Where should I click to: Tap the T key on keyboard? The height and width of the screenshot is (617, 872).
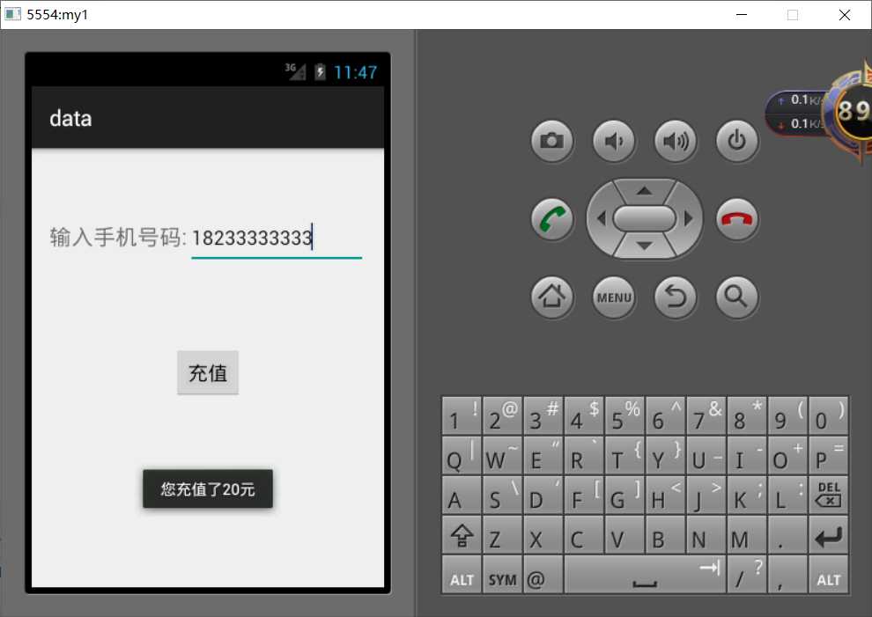pyautogui.click(x=624, y=455)
